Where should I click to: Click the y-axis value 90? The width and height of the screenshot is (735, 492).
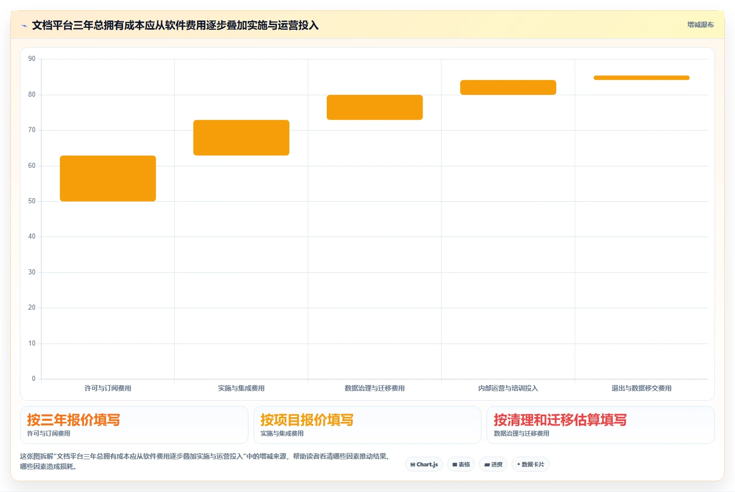[32, 59]
